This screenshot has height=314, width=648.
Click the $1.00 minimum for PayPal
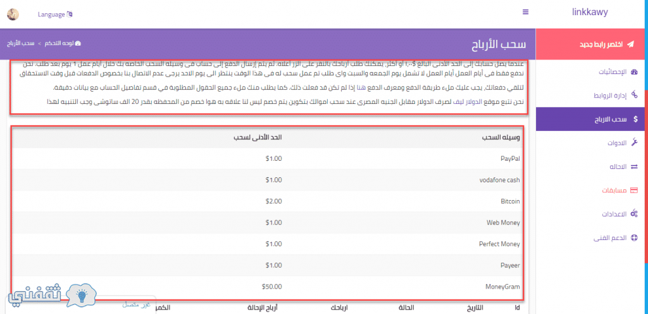point(273,159)
